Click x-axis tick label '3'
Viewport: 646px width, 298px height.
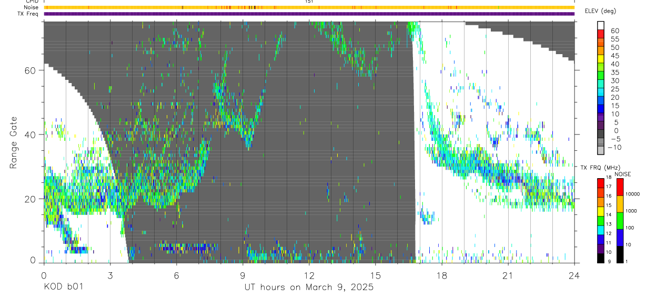pos(110,275)
